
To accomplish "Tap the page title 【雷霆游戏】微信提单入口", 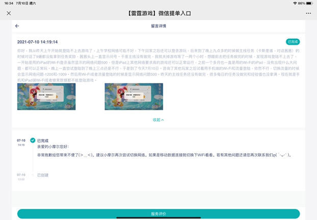I will tap(158, 13).
